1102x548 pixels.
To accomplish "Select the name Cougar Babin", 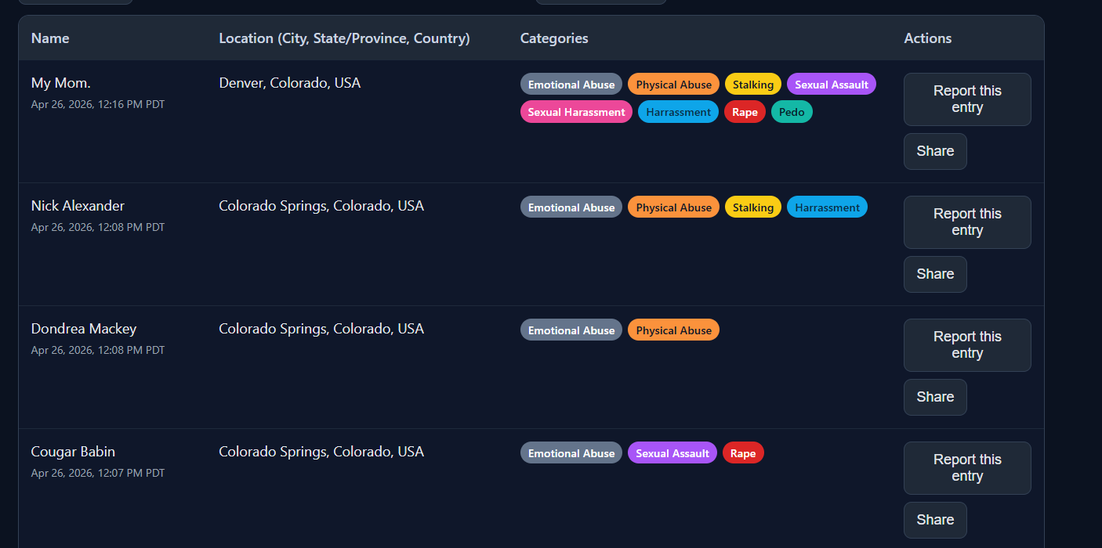I will [73, 452].
